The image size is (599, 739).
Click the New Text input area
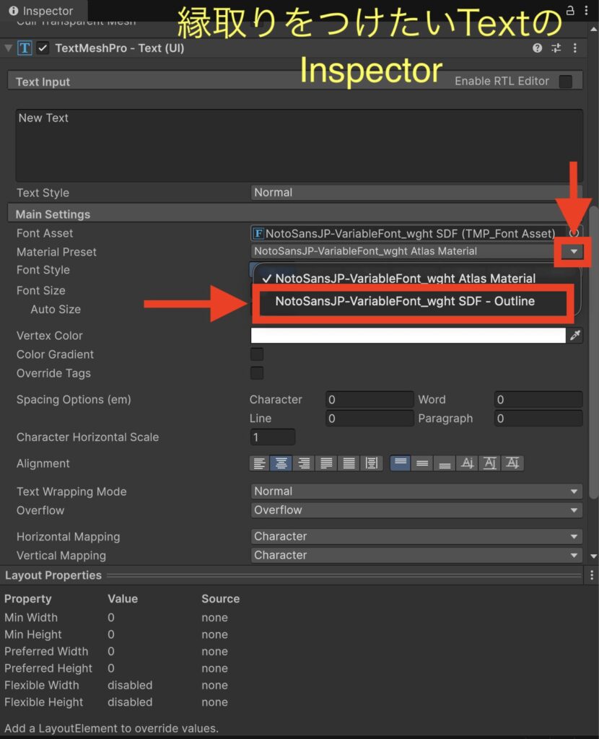[x=299, y=145]
